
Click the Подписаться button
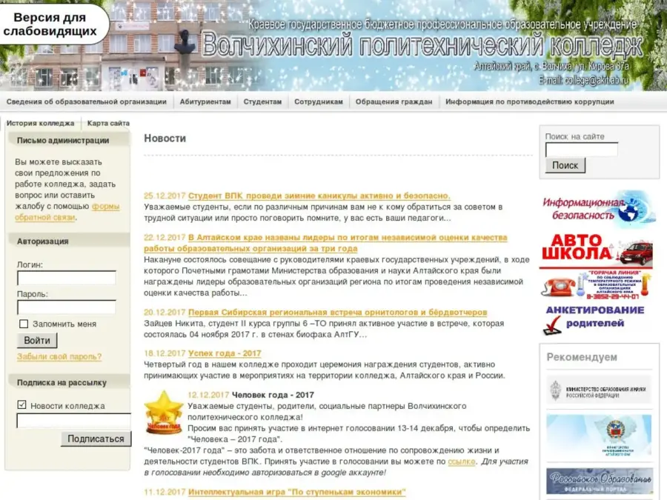click(96, 439)
